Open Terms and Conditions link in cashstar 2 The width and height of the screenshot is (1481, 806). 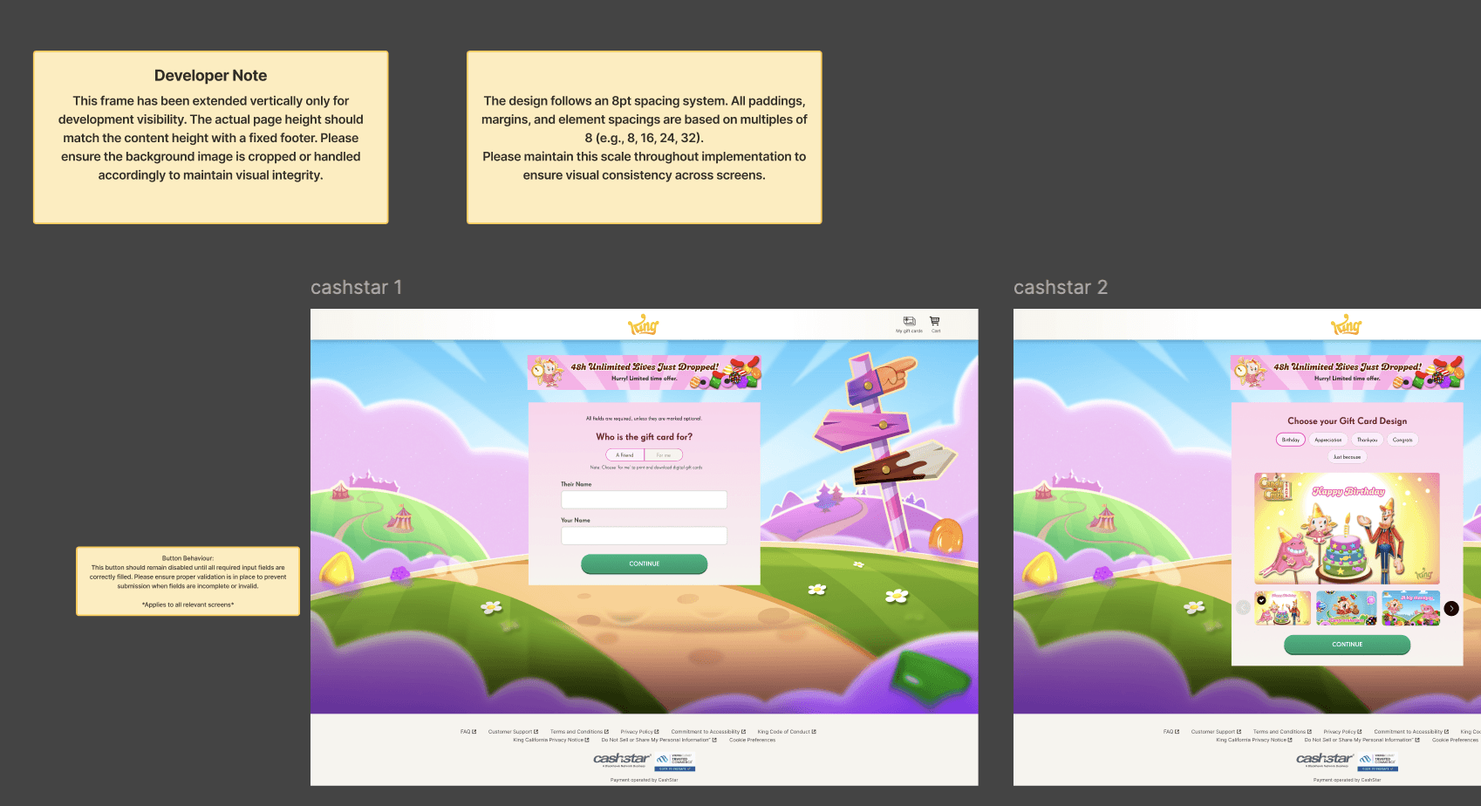click(1282, 732)
